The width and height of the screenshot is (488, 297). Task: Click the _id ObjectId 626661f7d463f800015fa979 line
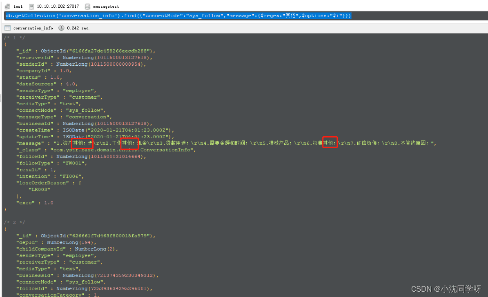pos(86,236)
